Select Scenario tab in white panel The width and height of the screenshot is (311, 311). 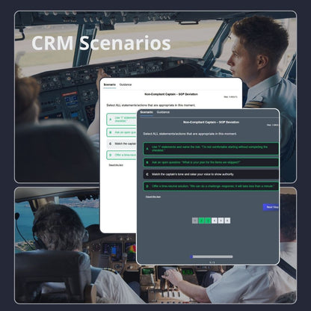(110, 84)
